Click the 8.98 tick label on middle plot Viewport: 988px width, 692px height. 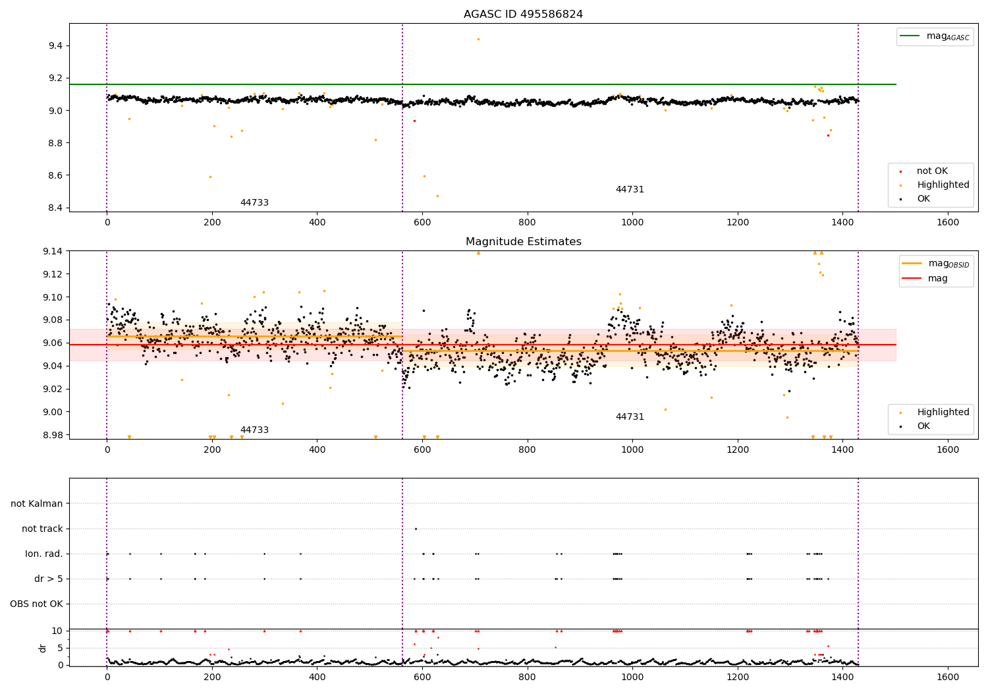53,435
